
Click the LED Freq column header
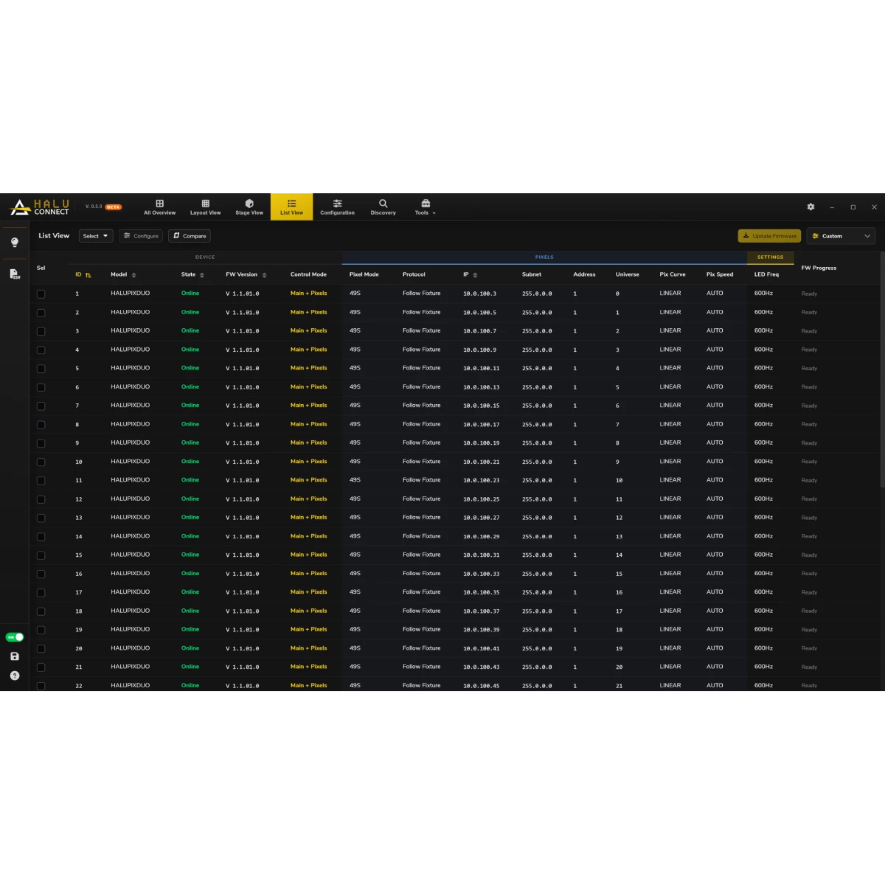766,274
